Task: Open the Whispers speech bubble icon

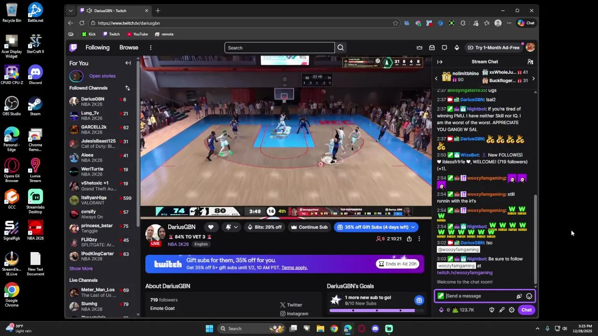Action: pos(444,48)
